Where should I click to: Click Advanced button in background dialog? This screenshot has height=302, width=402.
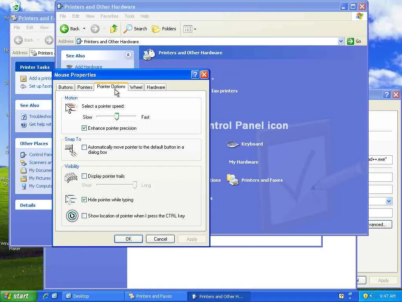[x=380, y=225]
